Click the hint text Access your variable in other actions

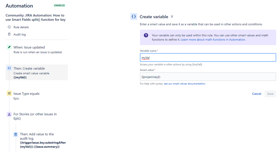click(x=171, y=64)
